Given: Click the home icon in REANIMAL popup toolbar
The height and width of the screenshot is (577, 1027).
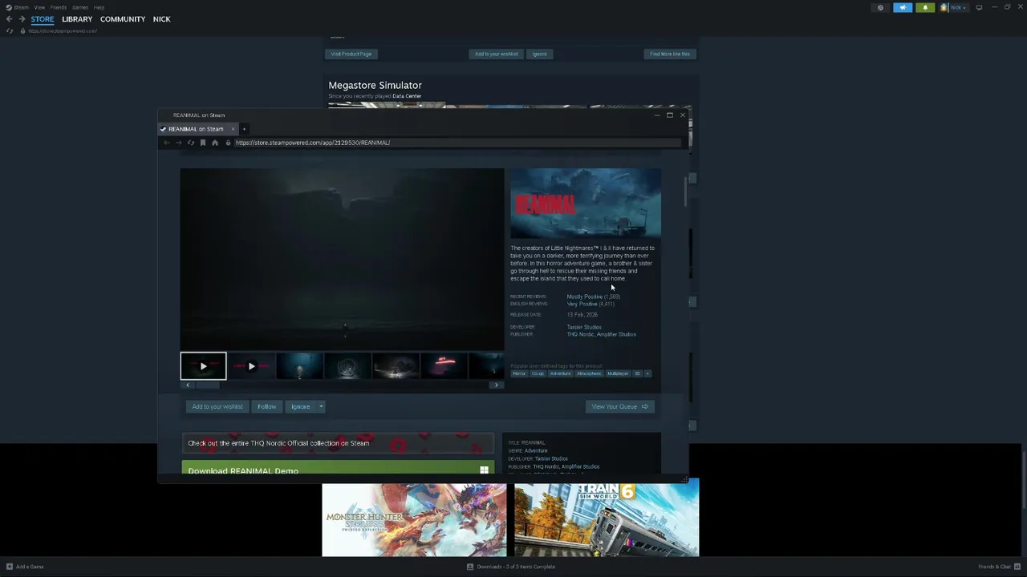Looking at the screenshot, I should (214, 143).
